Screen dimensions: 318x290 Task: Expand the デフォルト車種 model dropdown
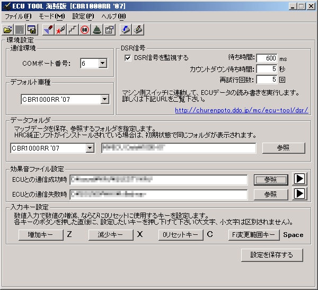click(105, 99)
